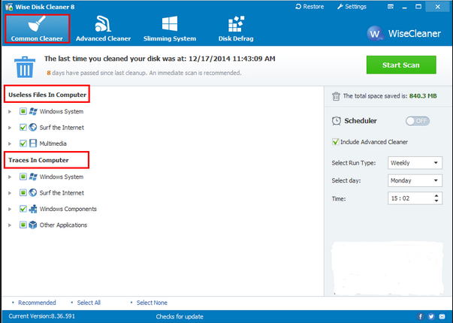This screenshot has height=323, width=453.
Task: Increase the scheduler time with up arrow
Action: coord(436,195)
